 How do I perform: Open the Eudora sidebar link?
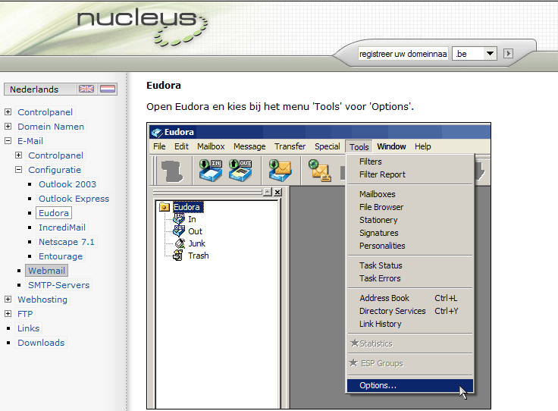pyautogui.click(x=54, y=213)
